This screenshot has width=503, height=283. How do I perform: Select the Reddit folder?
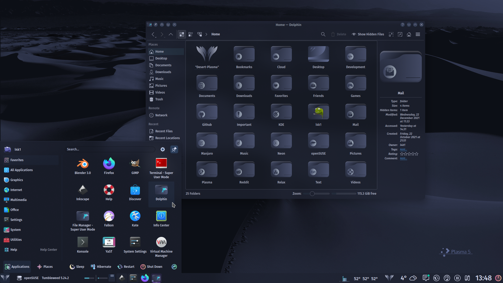(244, 173)
